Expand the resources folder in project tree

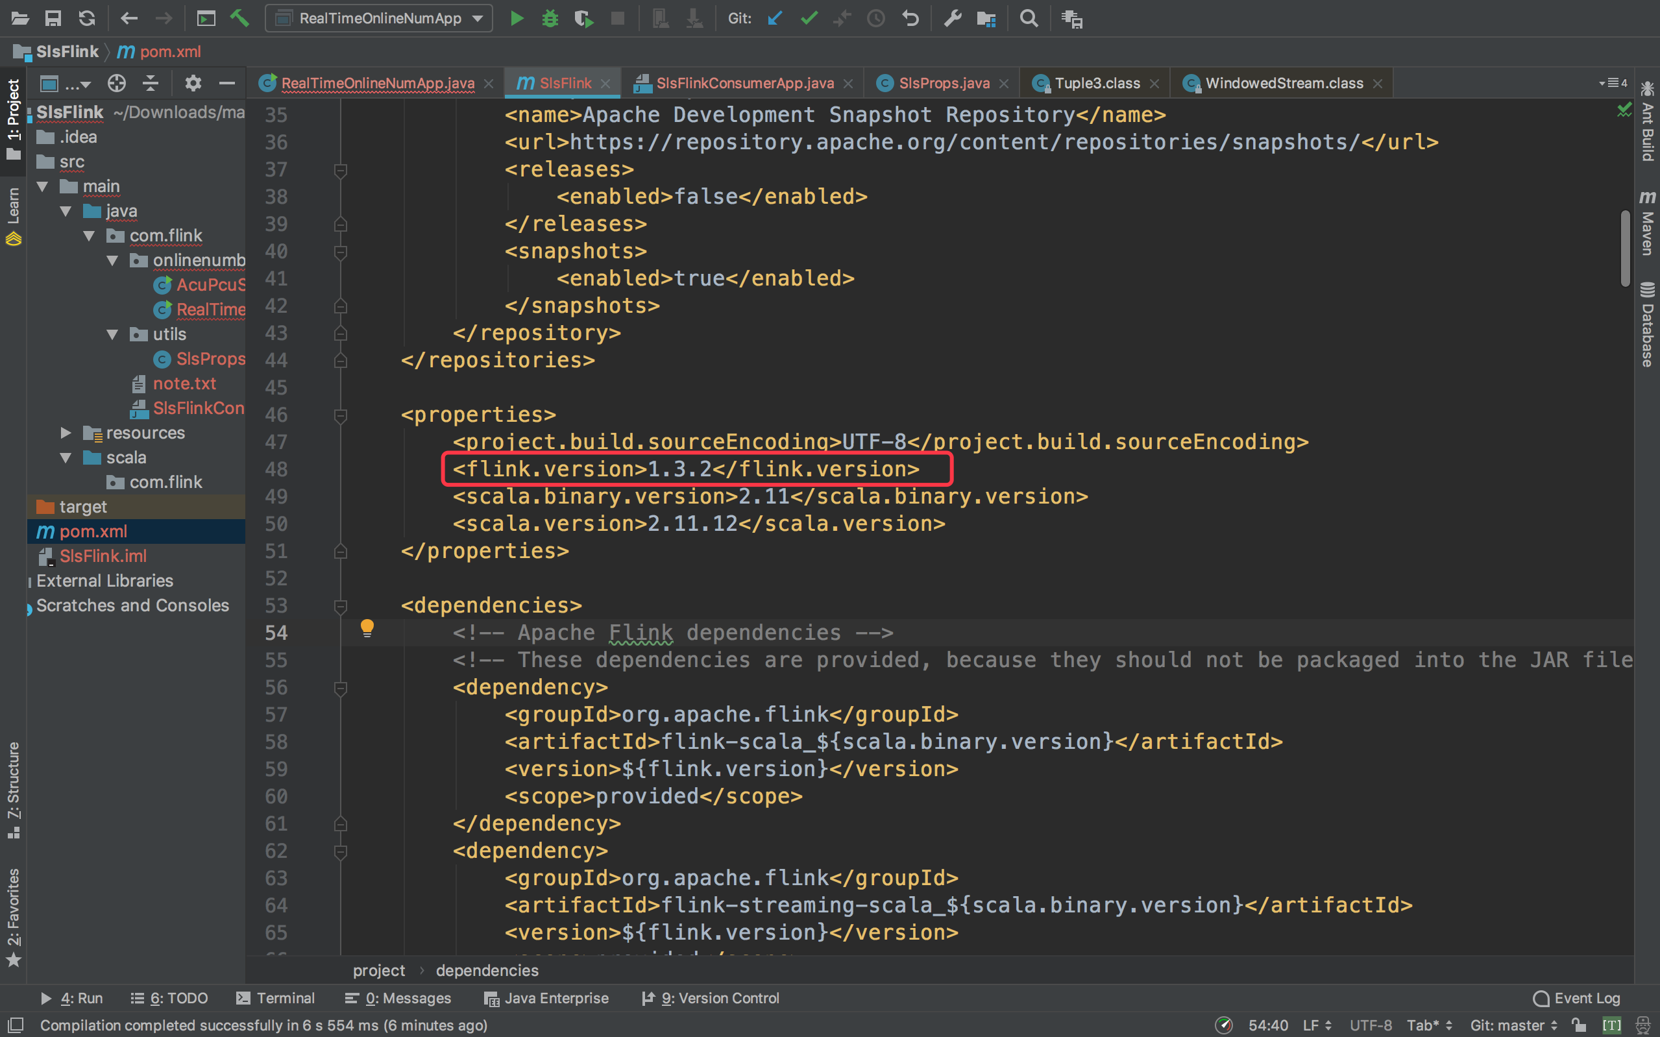(x=66, y=433)
